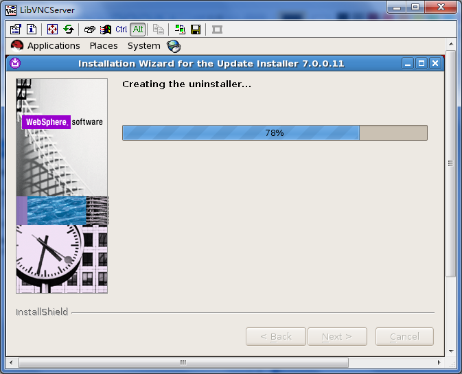
Task: Open the System menu
Action: pos(143,46)
